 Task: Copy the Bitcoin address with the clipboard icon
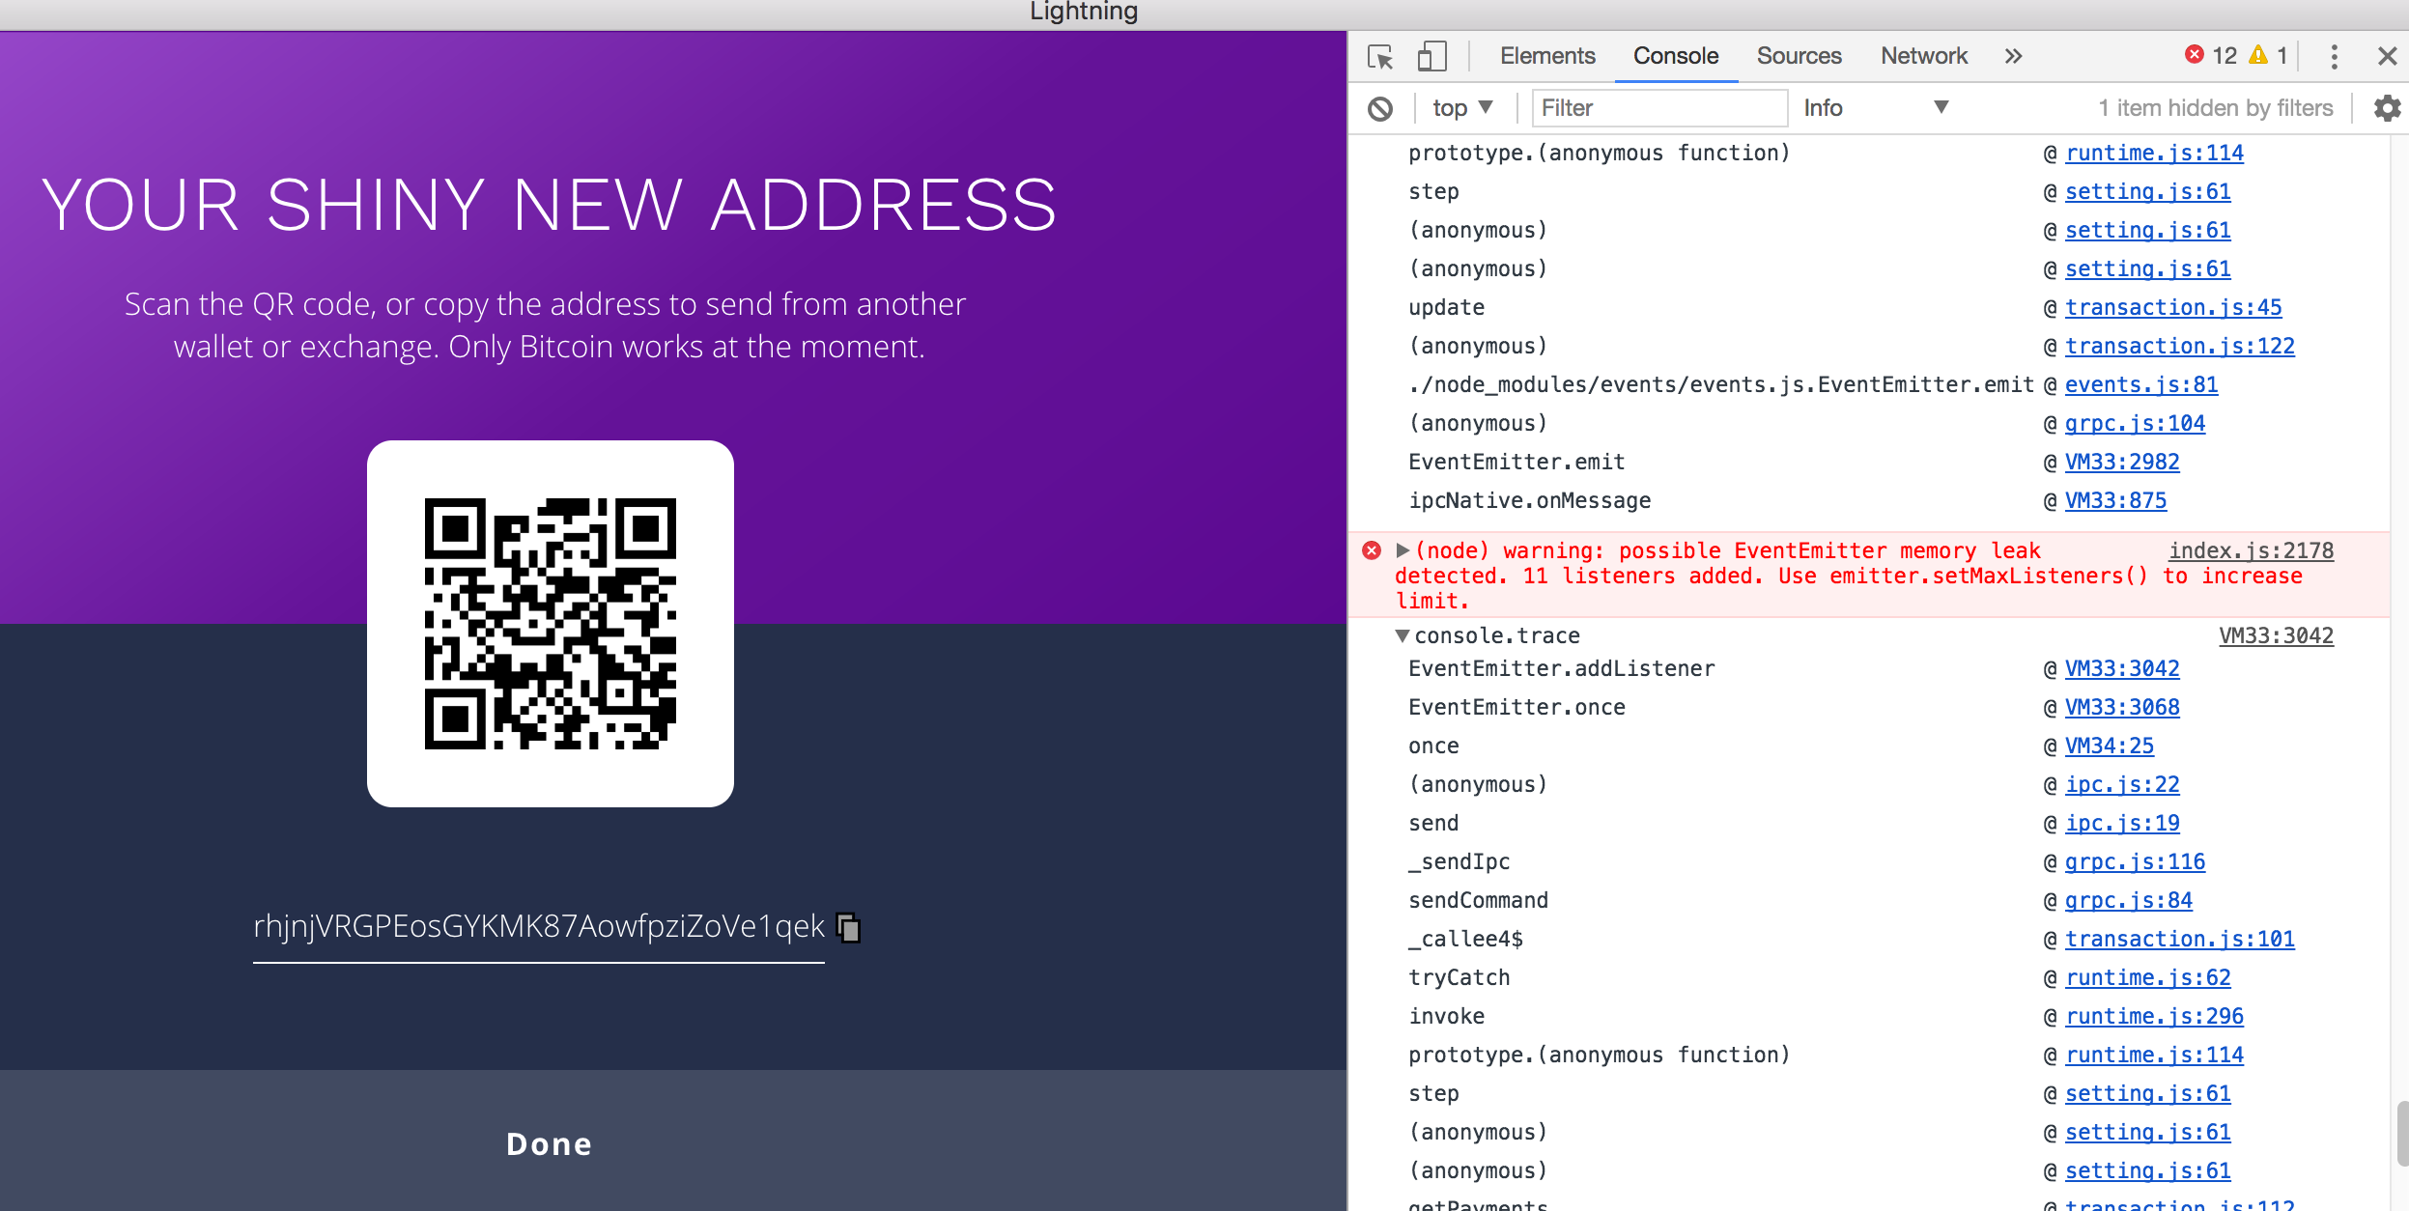[x=848, y=927]
